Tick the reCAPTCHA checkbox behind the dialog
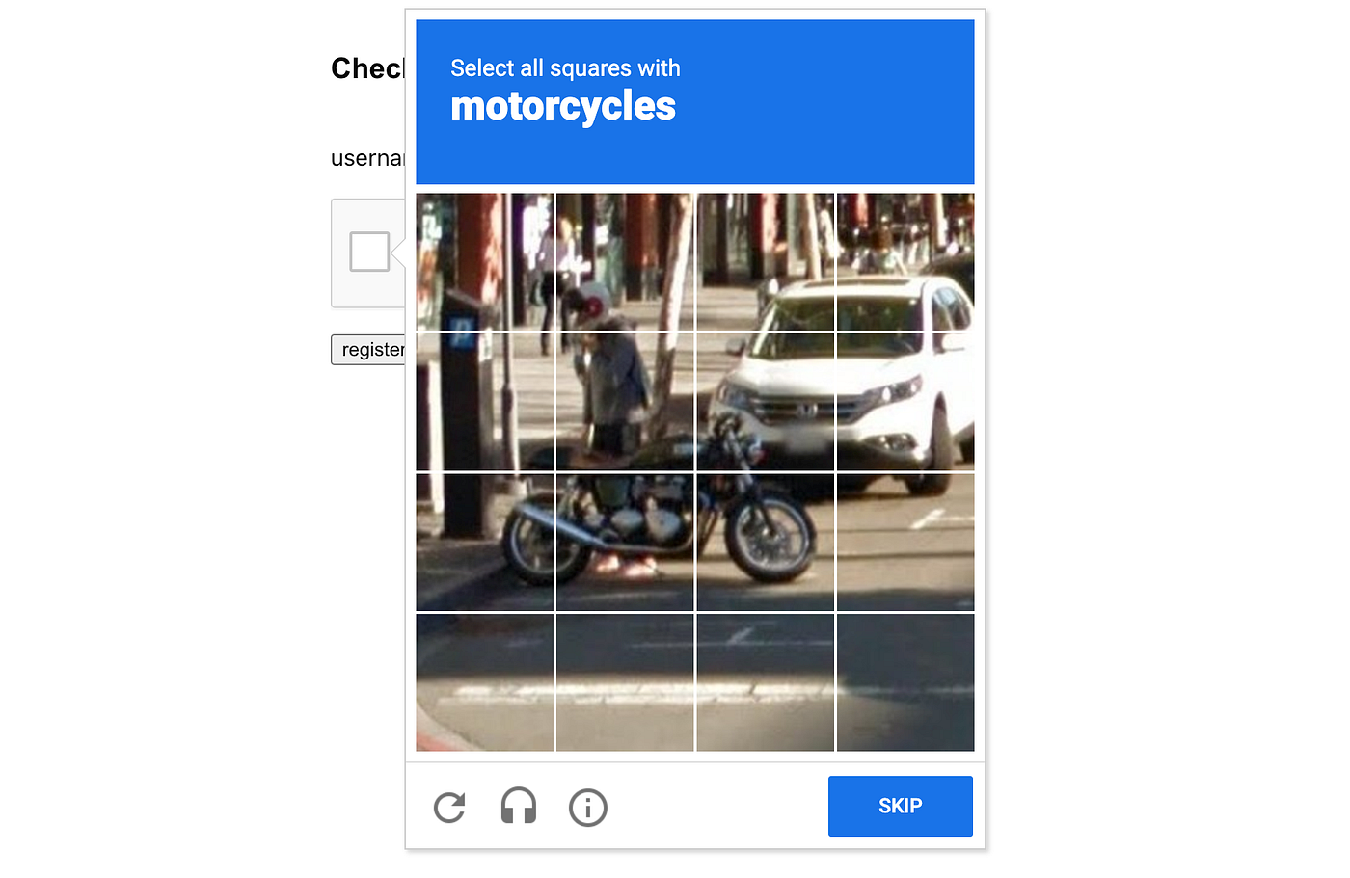The height and width of the screenshot is (878, 1350). pos(369,252)
